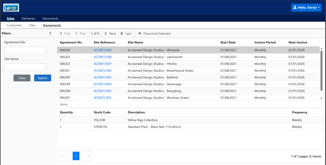326x165 pixels.
Task: Switch to the Customers tab
Action: point(14,25)
